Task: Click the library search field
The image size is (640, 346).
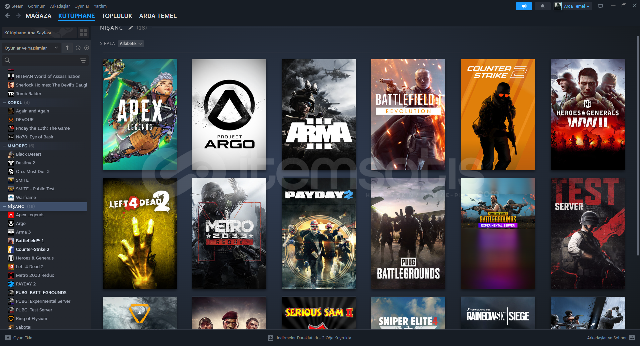Action: (45, 61)
